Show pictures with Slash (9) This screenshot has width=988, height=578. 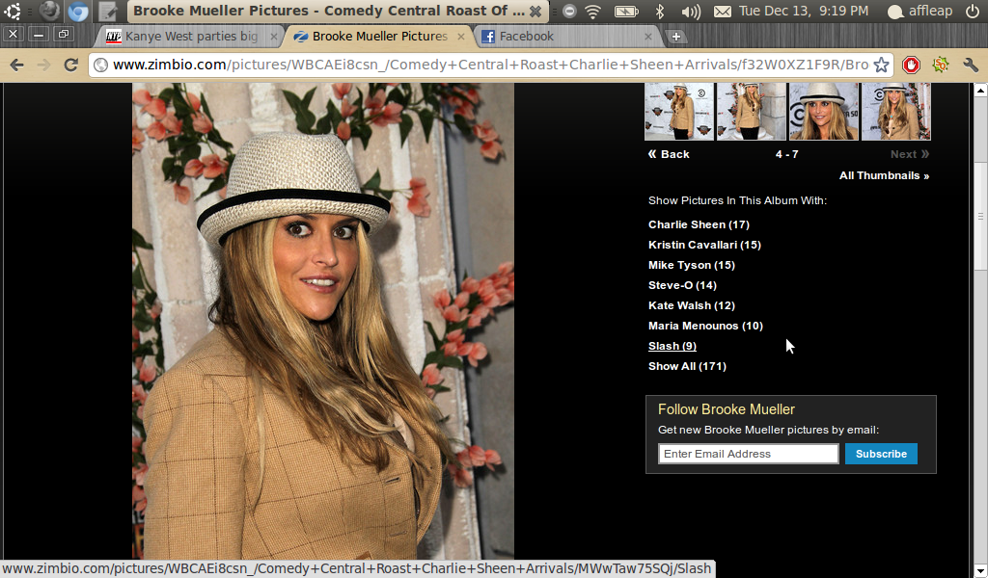tap(672, 346)
